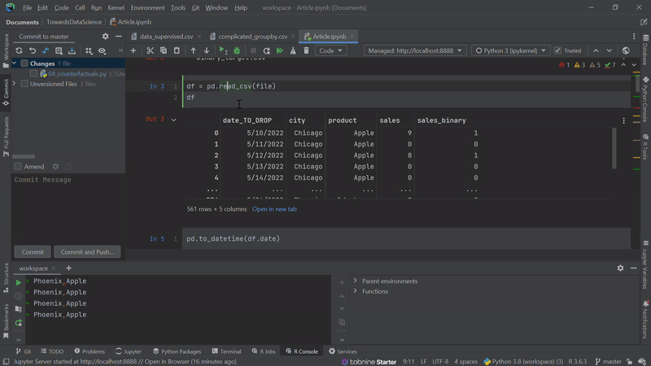Restart the kernel from the notebook toolbar
651x366 pixels.
(x=266, y=50)
